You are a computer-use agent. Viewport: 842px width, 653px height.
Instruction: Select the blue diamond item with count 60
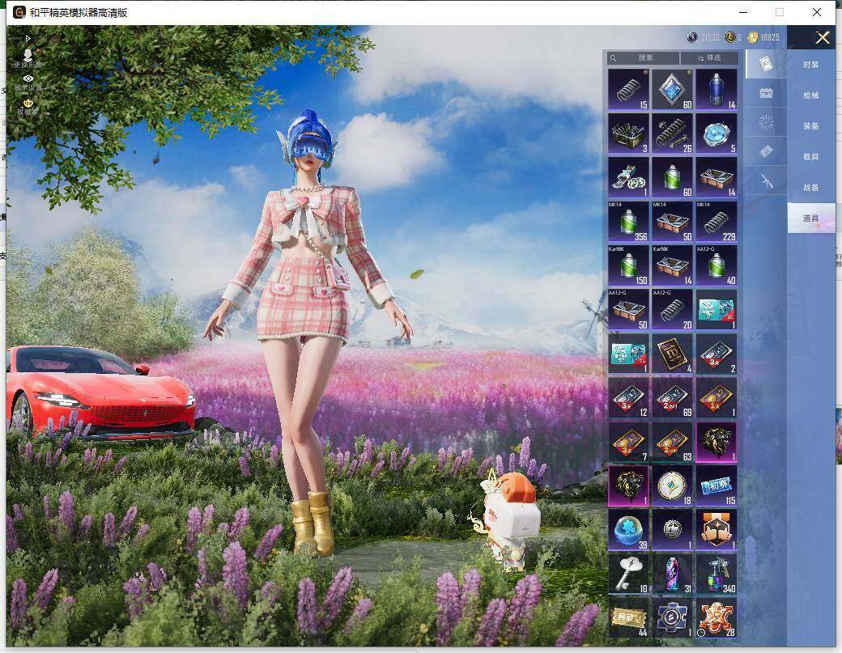pyautogui.click(x=672, y=89)
